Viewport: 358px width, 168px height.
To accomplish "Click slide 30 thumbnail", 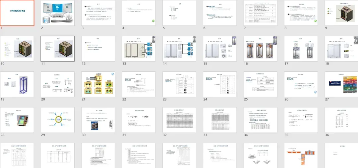I will (98, 120).
